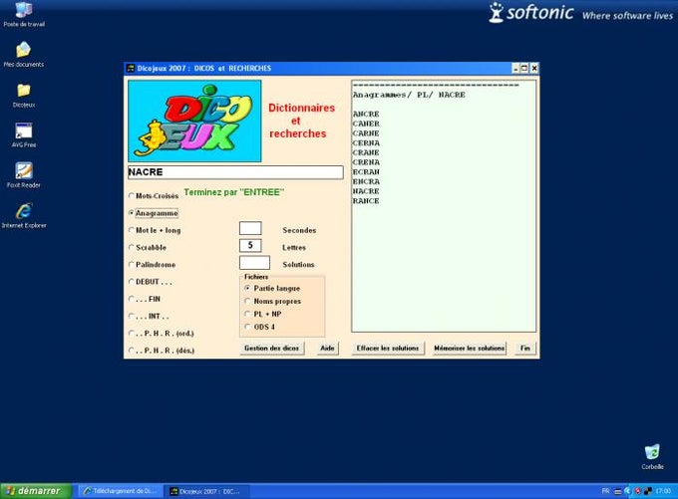Click result word CRENA
The image size is (678, 499).
pos(366,162)
